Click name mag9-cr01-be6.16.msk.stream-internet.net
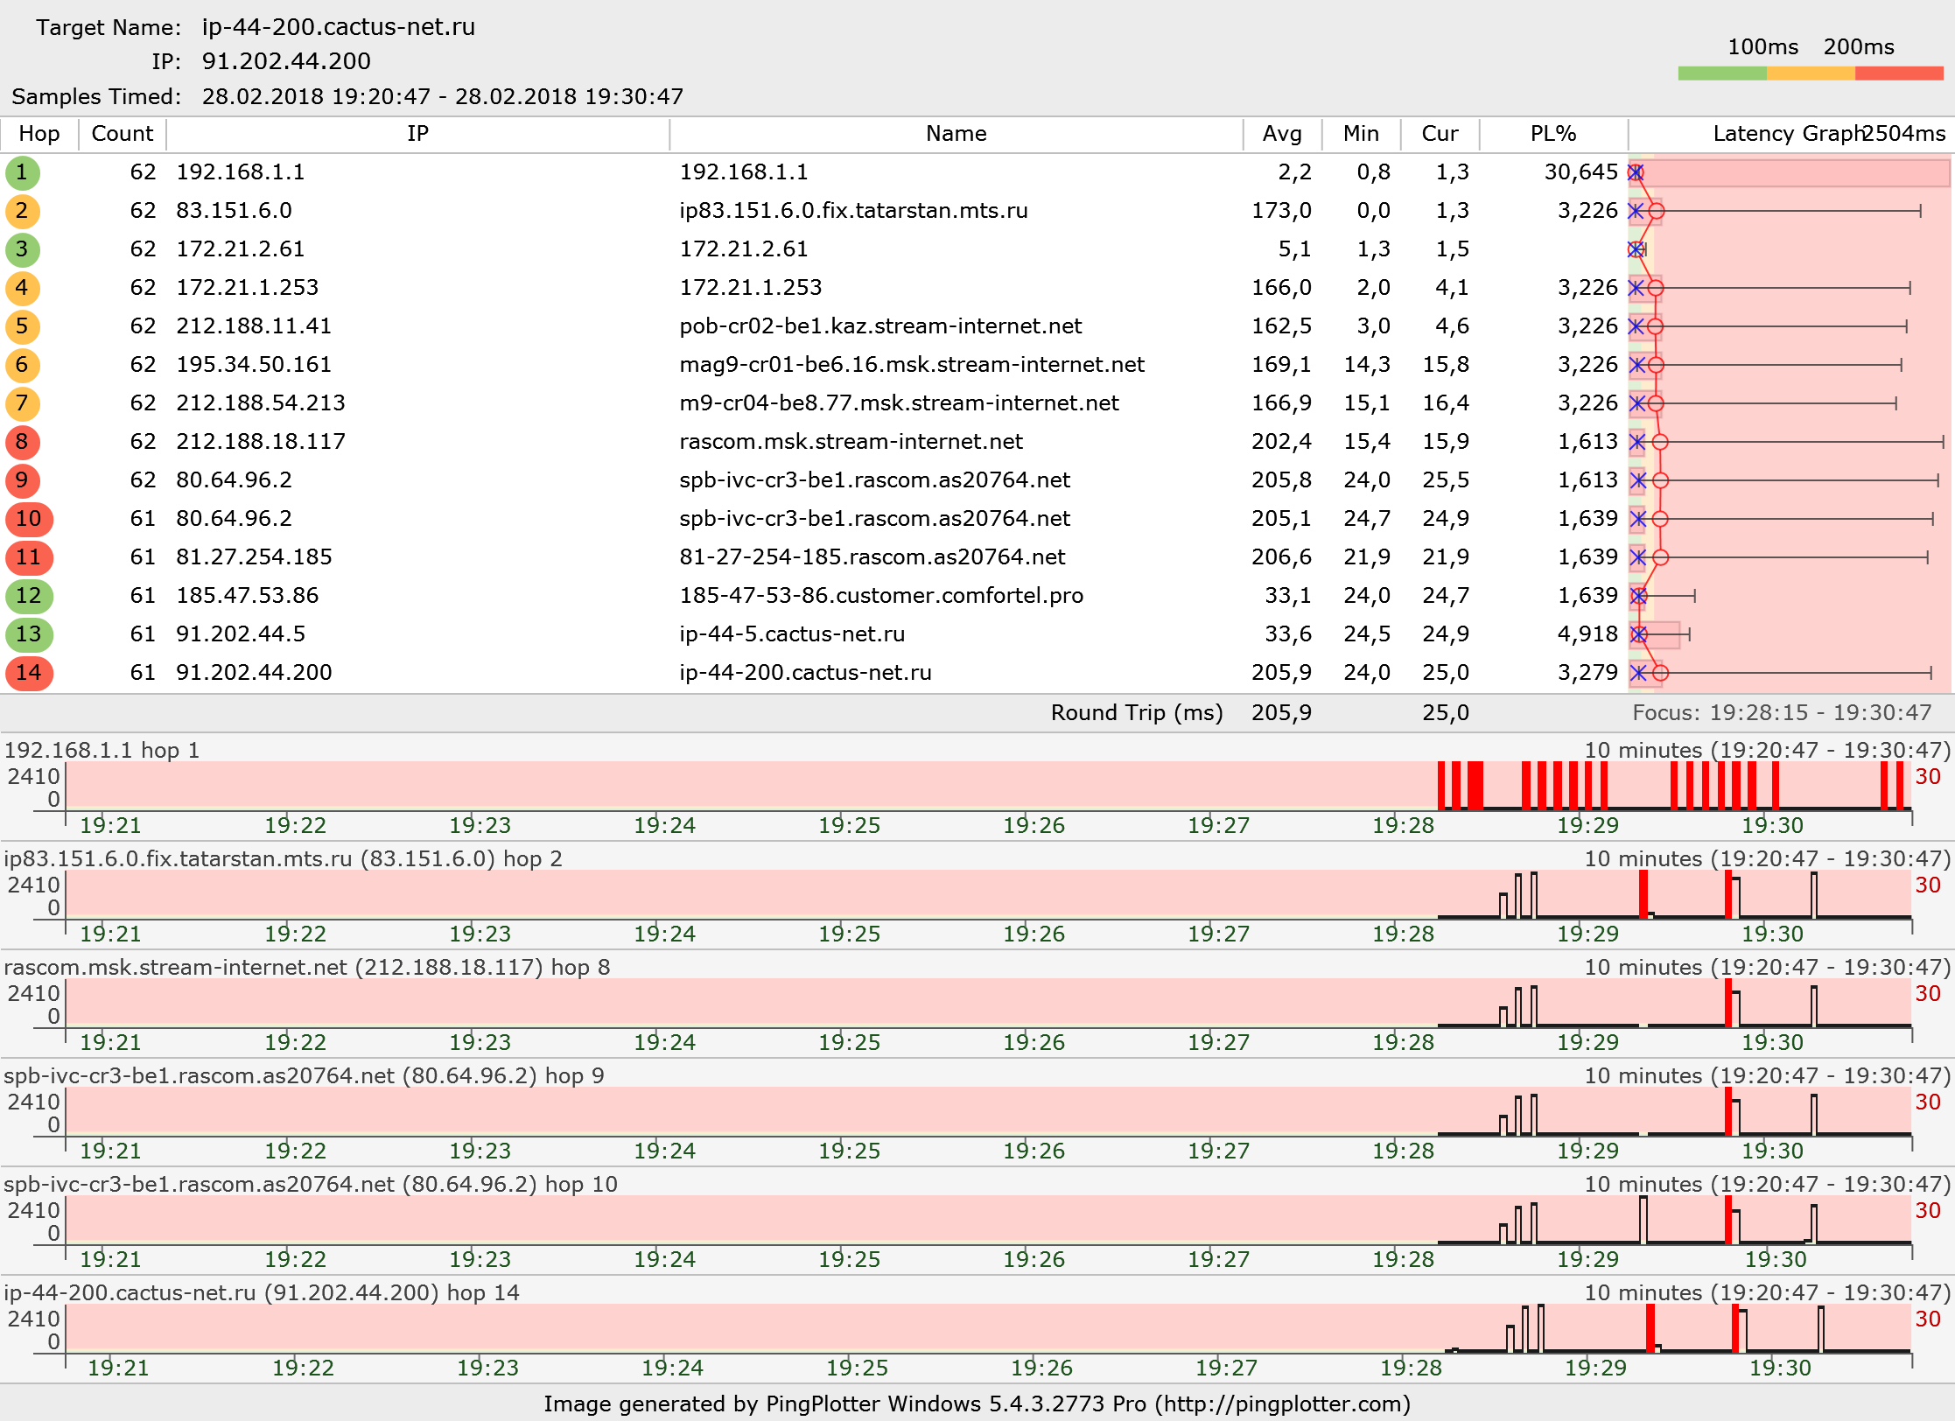This screenshot has width=1955, height=1421. coord(912,365)
